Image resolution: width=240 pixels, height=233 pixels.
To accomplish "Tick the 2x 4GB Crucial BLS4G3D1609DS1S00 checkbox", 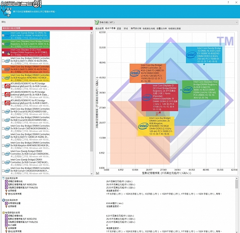I will click(3, 111).
